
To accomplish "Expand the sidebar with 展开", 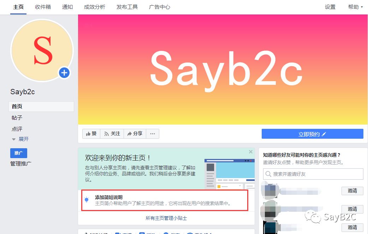I will 20,139.
